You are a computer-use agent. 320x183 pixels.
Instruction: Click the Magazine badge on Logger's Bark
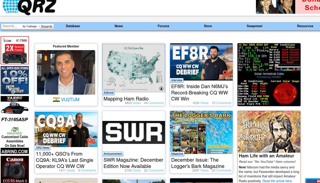click(x=177, y=153)
